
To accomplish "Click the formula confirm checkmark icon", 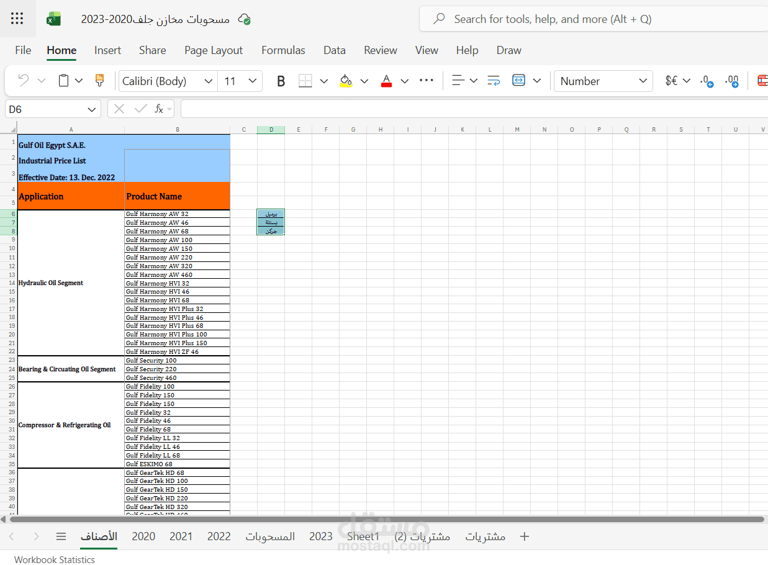I will 140,109.
